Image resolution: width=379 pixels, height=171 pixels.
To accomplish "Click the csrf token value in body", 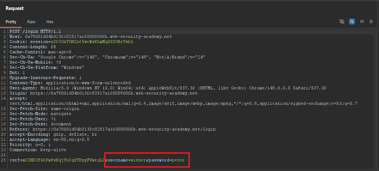I will (63, 160).
